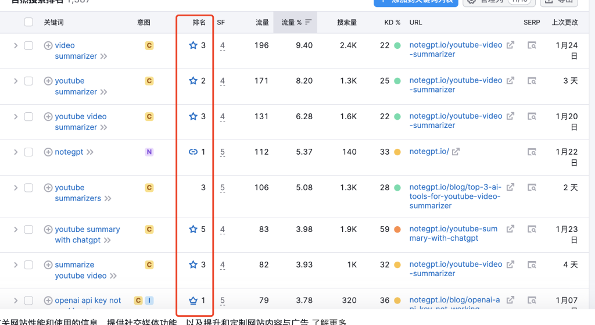
Task: Open external link icon for 'video summarizer' URL
Action: click(510, 45)
